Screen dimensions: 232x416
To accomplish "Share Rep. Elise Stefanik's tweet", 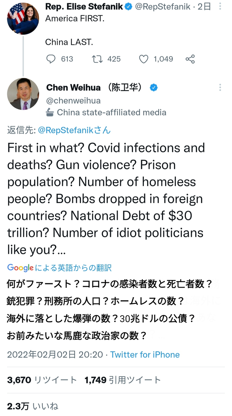I will 190,59.
